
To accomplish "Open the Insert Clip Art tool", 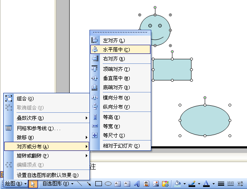I will pyautogui.click(x=146, y=184).
